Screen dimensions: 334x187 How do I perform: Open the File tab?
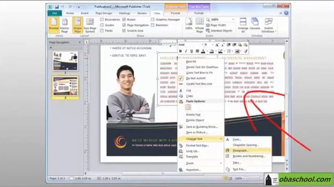pos(55,13)
